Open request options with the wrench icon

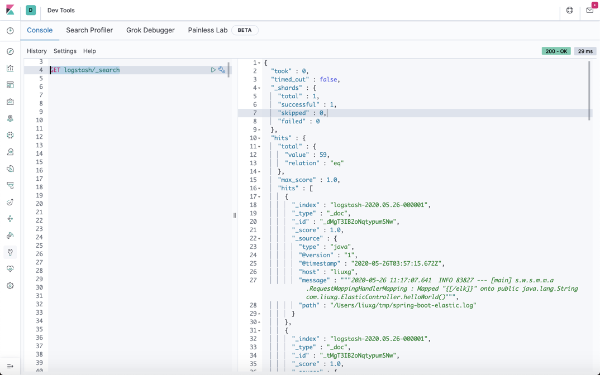[222, 70]
